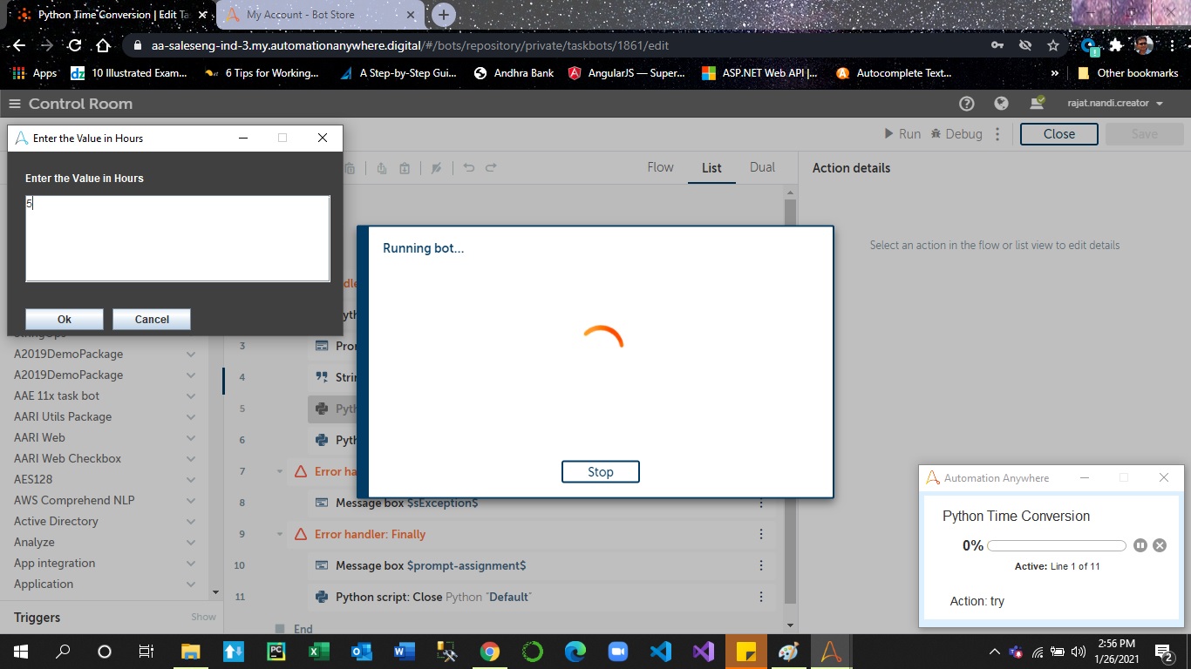
Task: Click the globe language icon
Action: pos(1001,104)
